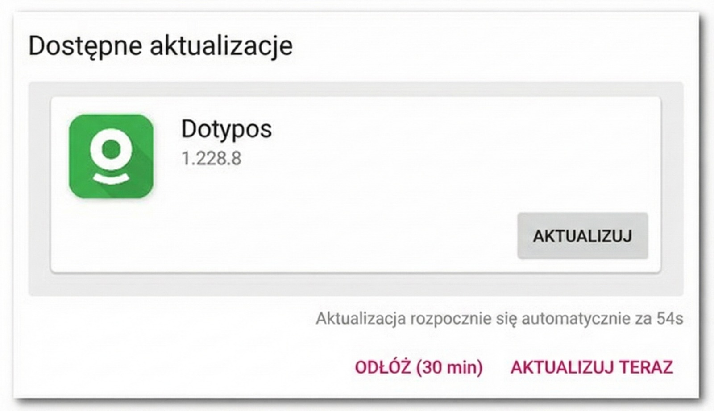Viewport: 714px width, 411px height.
Task: Click the "Aktualizacja rozpocznie" message start
Action: 361,319
